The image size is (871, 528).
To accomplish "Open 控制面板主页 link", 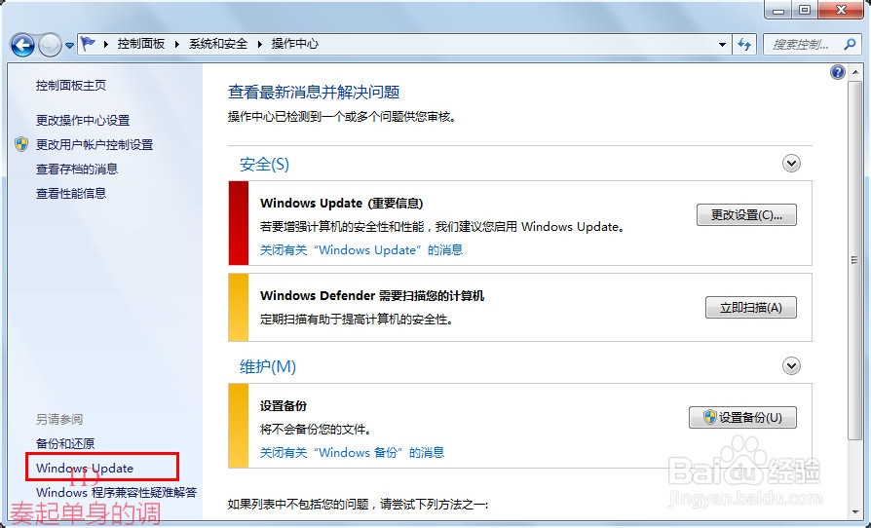I will tap(71, 85).
